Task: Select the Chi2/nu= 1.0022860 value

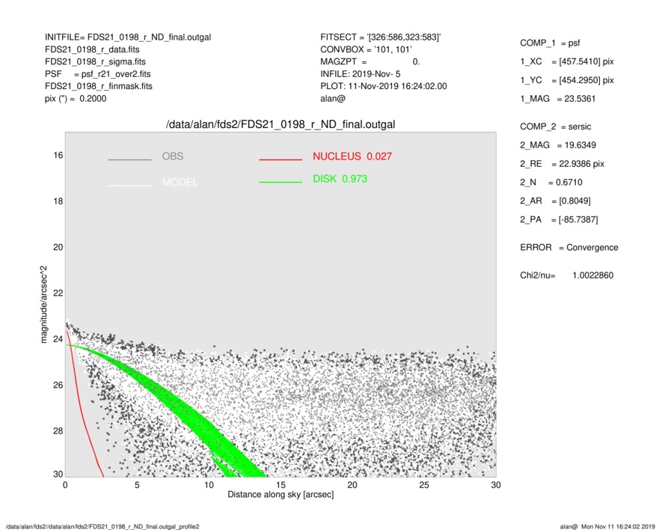Action: point(566,275)
